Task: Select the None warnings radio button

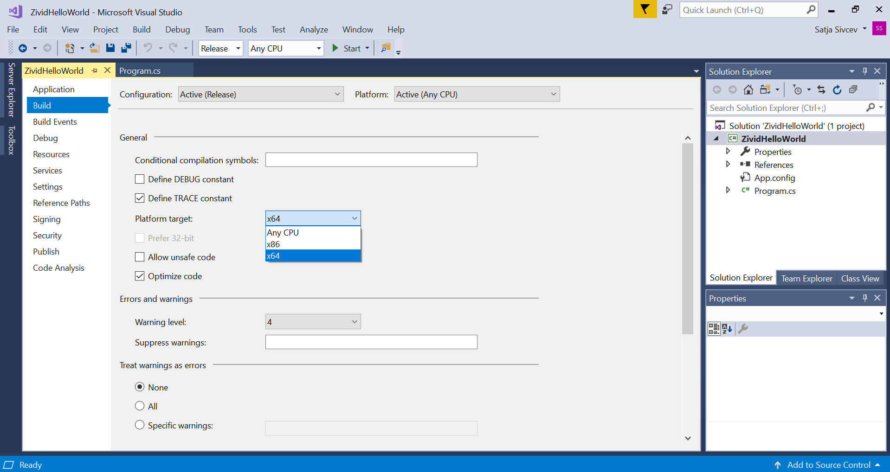Action: (x=140, y=387)
